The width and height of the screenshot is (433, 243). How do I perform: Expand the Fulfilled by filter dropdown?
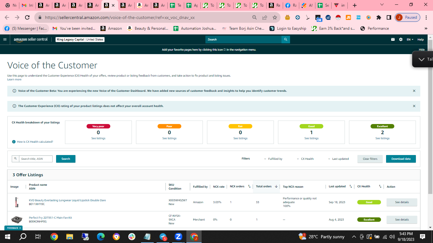pyautogui.click(x=273, y=159)
